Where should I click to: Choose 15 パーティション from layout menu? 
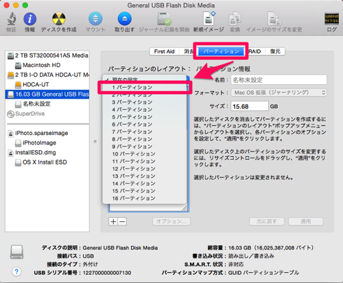pyautogui.click(x=145, y=191)
